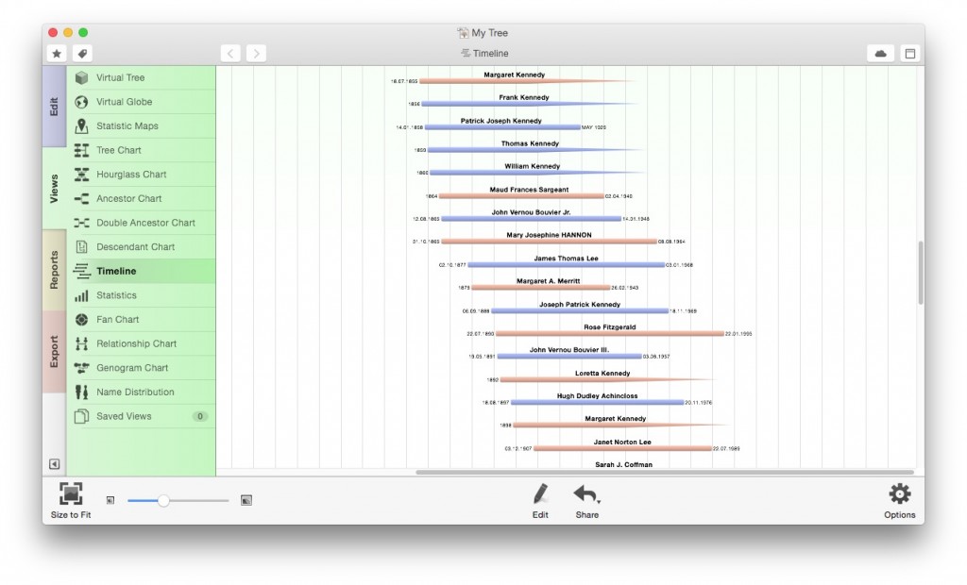Select Hugh Dudley Achincloss's timeline bar
Viewport: 967px width, 585px height.
[598, 403]
